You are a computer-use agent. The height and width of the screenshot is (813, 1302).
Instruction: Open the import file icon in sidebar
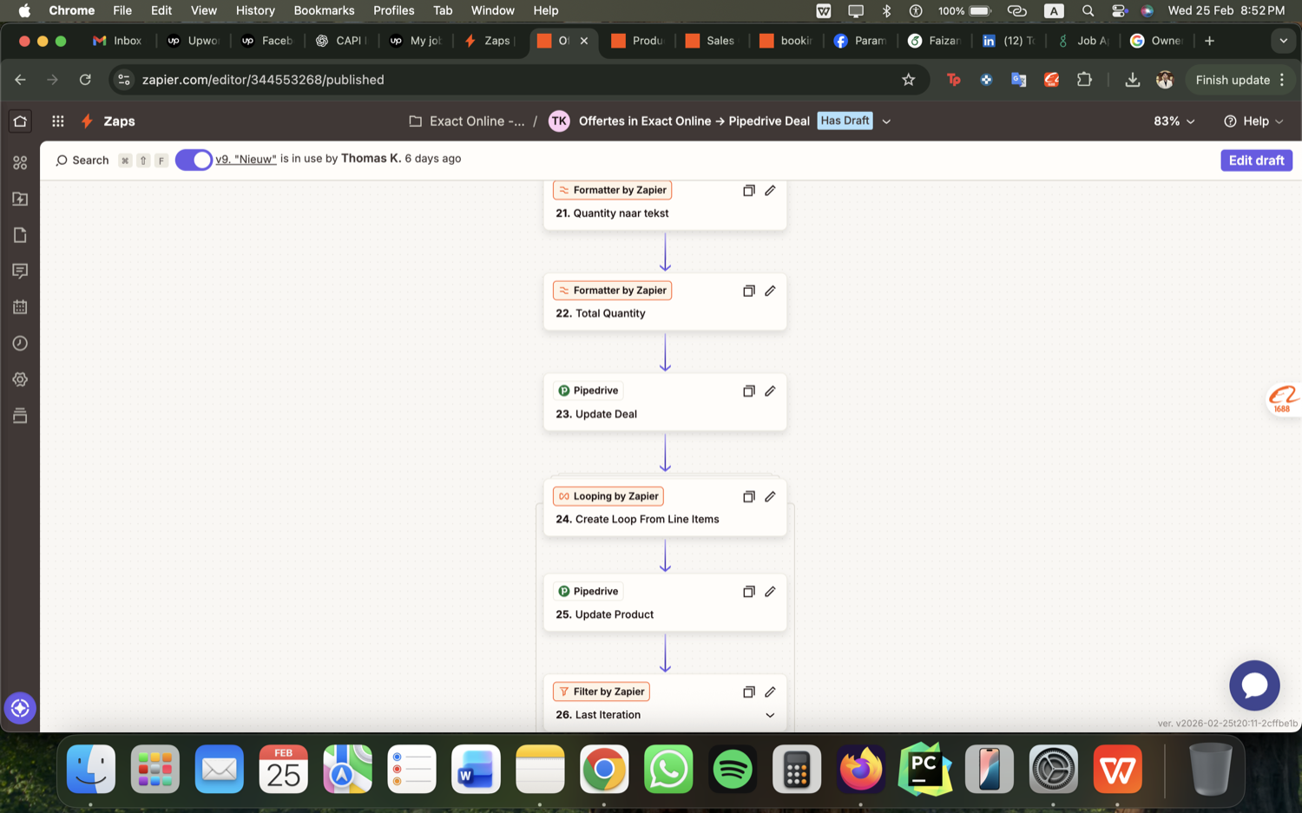(x=20, y=199)
